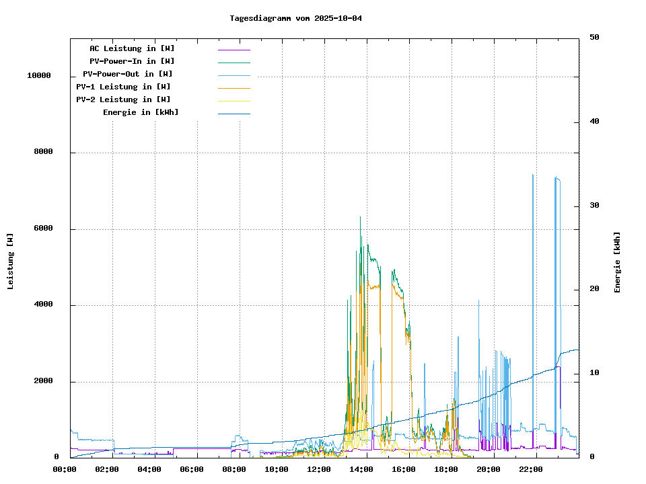Select the PV-Power-Out legend label

point(128,74)
